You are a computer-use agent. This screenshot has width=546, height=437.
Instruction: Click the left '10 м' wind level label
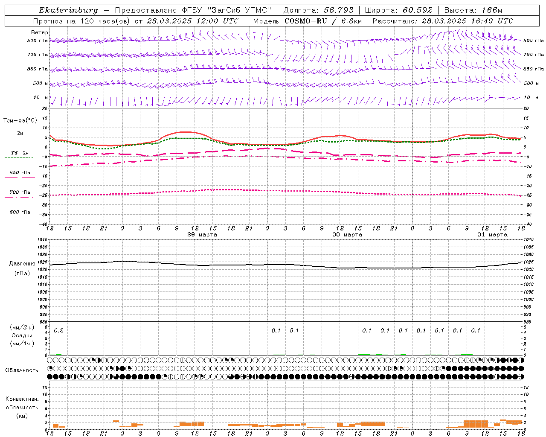coord(41,97)
